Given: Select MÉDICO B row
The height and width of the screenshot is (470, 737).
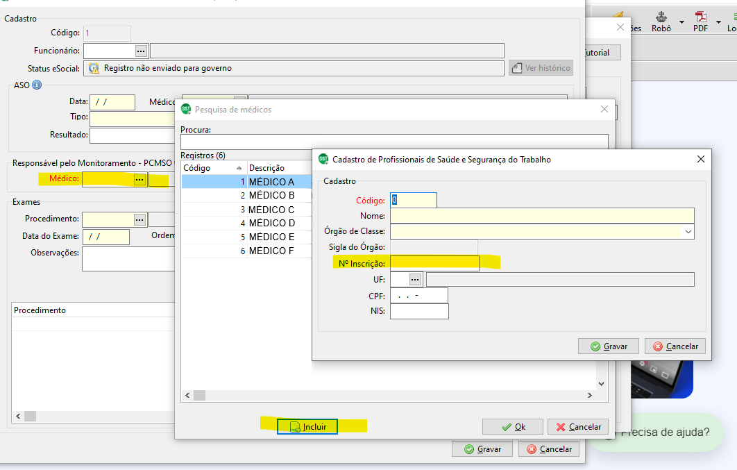Looking at the screenshot, I should 247,196.
